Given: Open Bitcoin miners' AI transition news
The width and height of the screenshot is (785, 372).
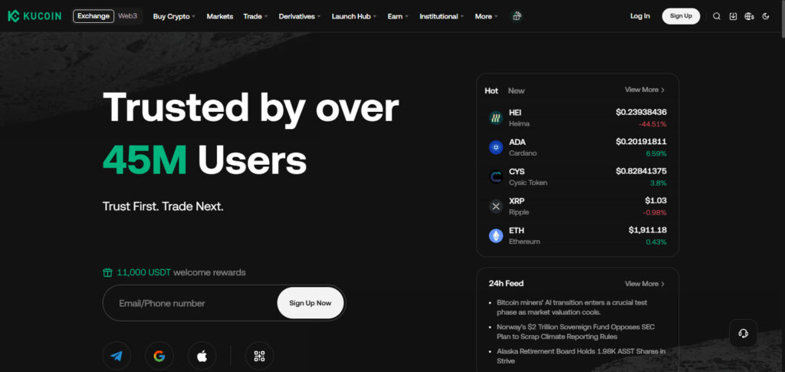Looking at the screenshot, I should (x=572, y=308).
